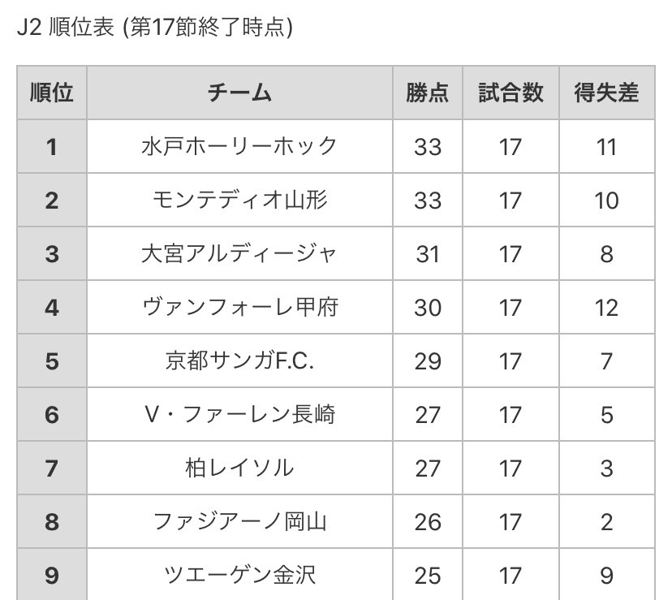Click the 勝点 column header
The image size is (672, 600).
(x=427, y=93)
